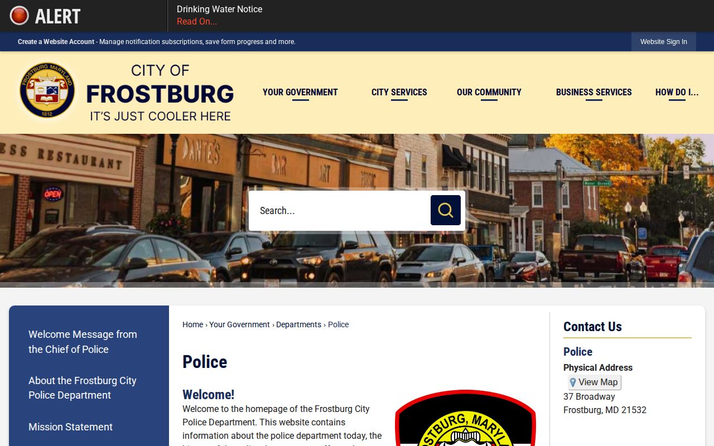This screenshot has width=714, height=446.
Task: Go to the Your Government breadcrumb link
Action: point(239,324)
